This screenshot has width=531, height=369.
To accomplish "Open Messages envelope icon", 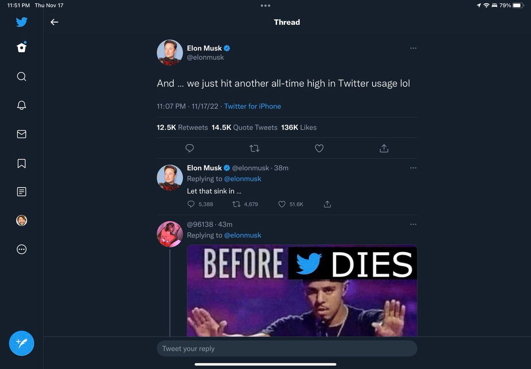I will pos(21,134).
